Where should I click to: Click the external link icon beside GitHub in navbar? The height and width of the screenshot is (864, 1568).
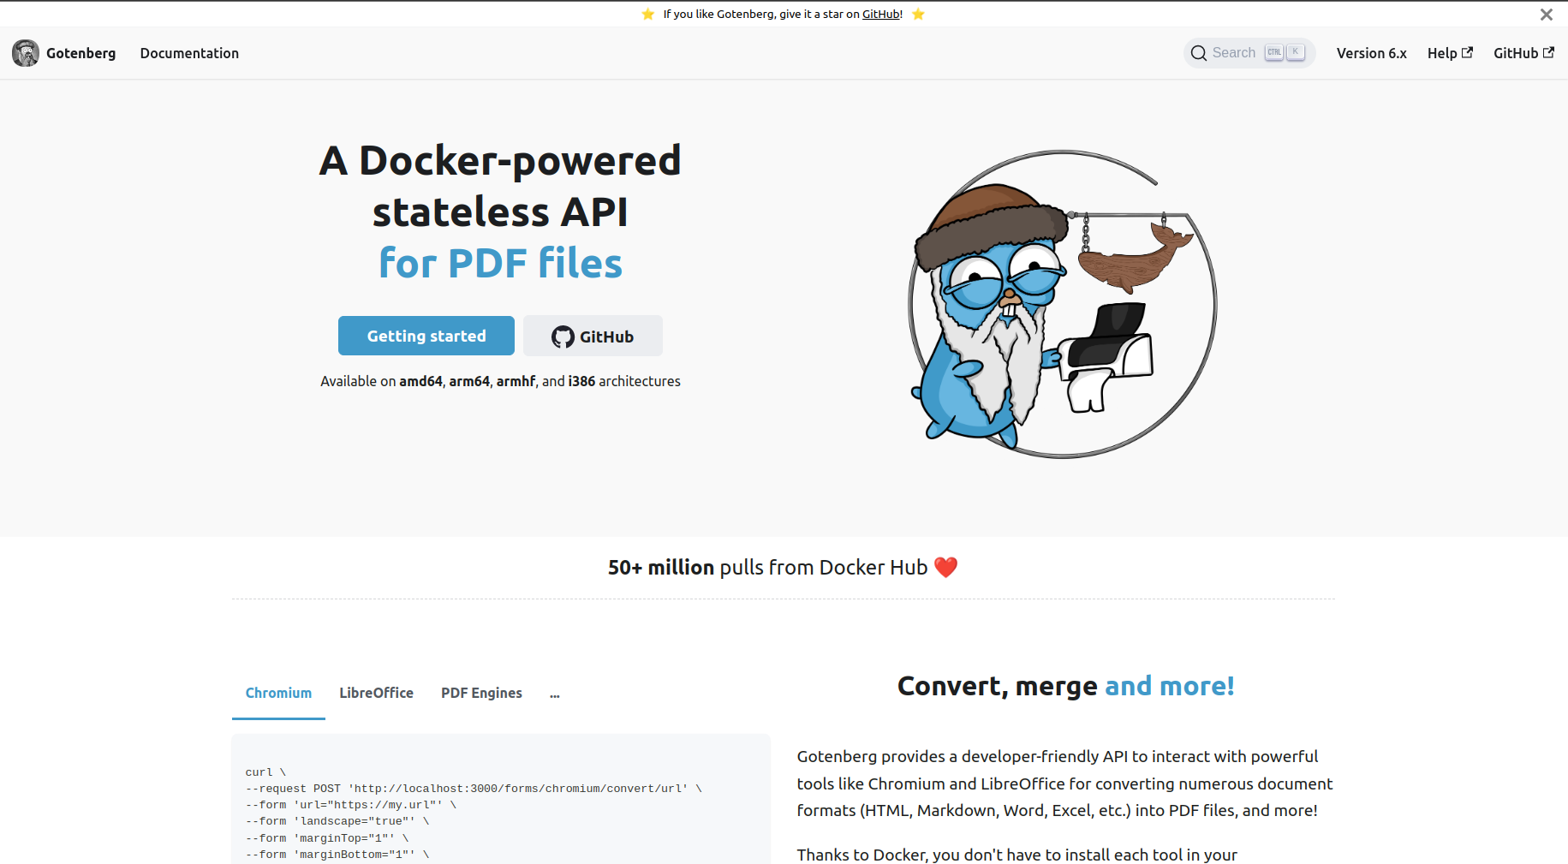coord(1548,52)
